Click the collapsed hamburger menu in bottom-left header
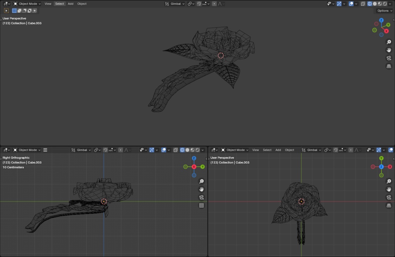Screen dimensions: 395x257 coord(45,150)
